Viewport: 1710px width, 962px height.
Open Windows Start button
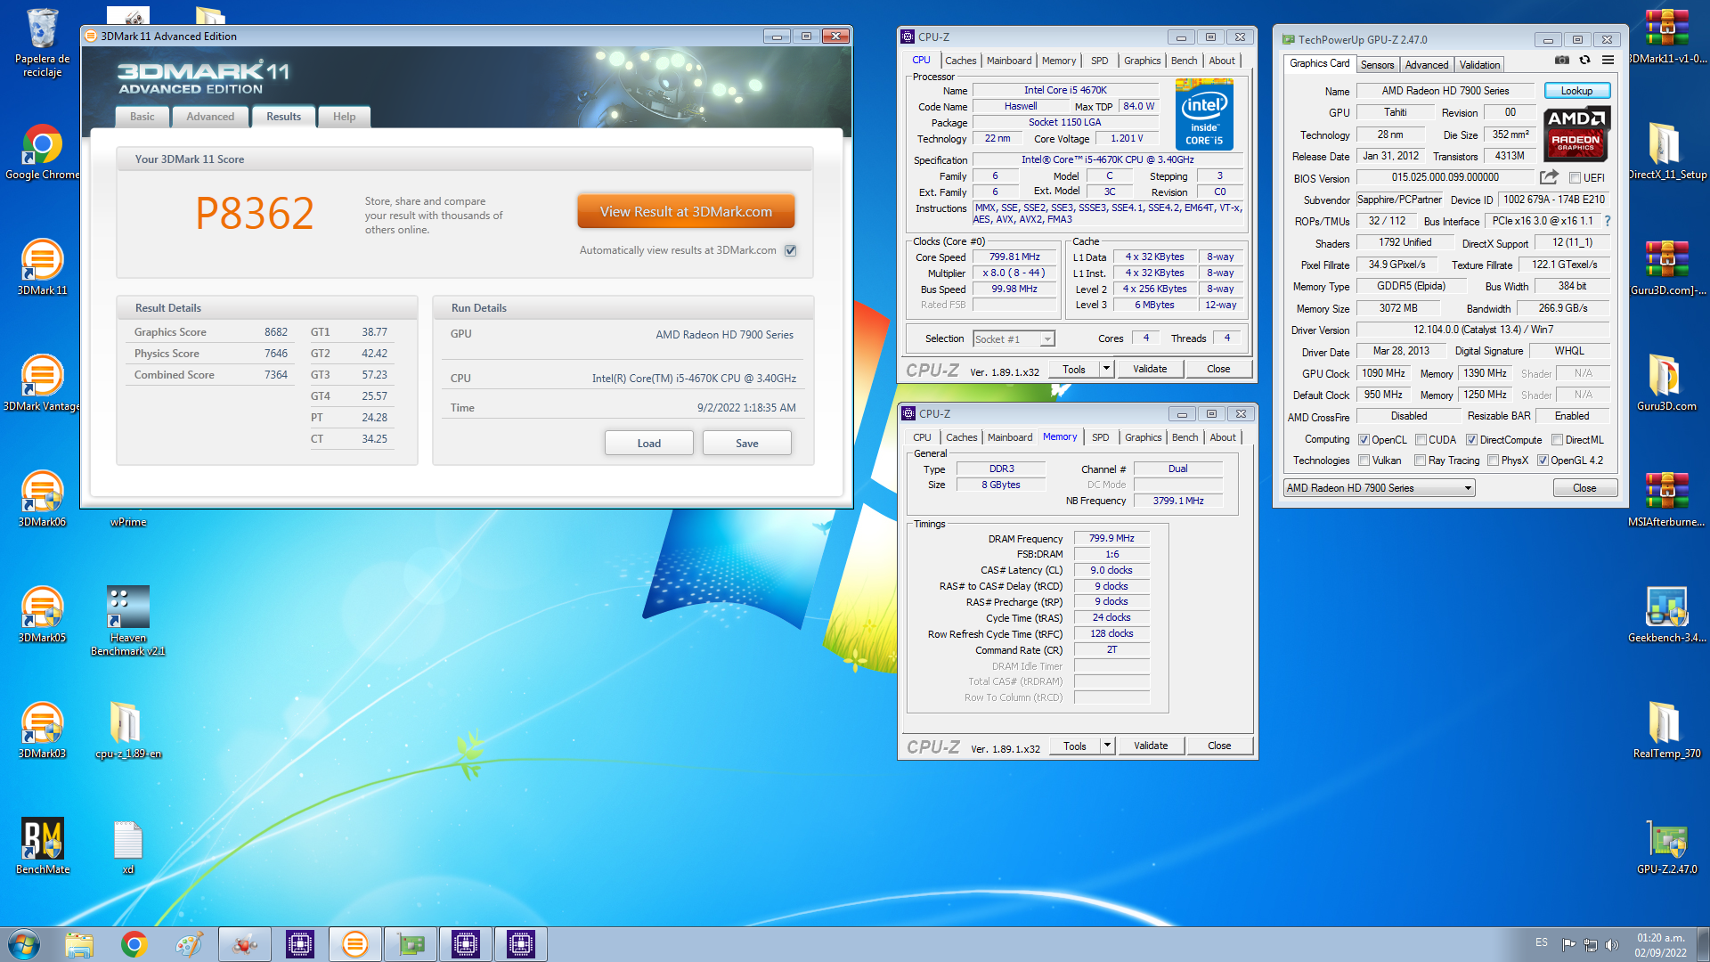[x=24, y=944]
